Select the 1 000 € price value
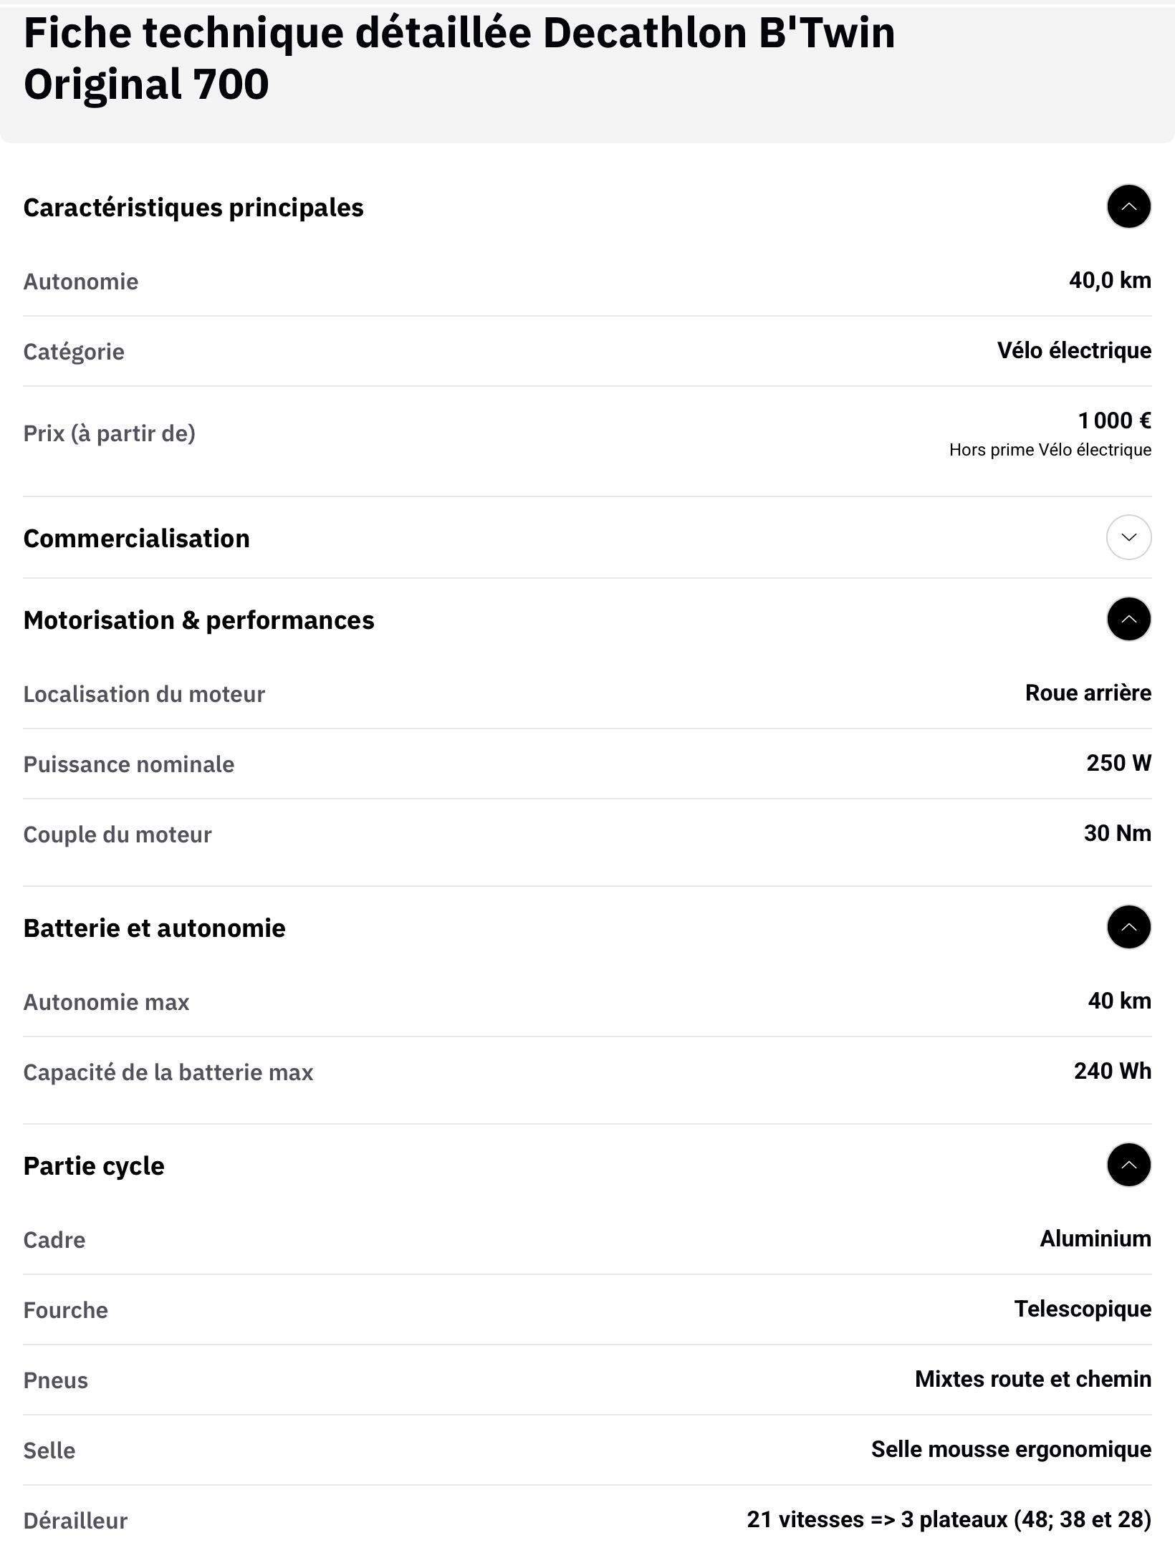 (1114, 420)
